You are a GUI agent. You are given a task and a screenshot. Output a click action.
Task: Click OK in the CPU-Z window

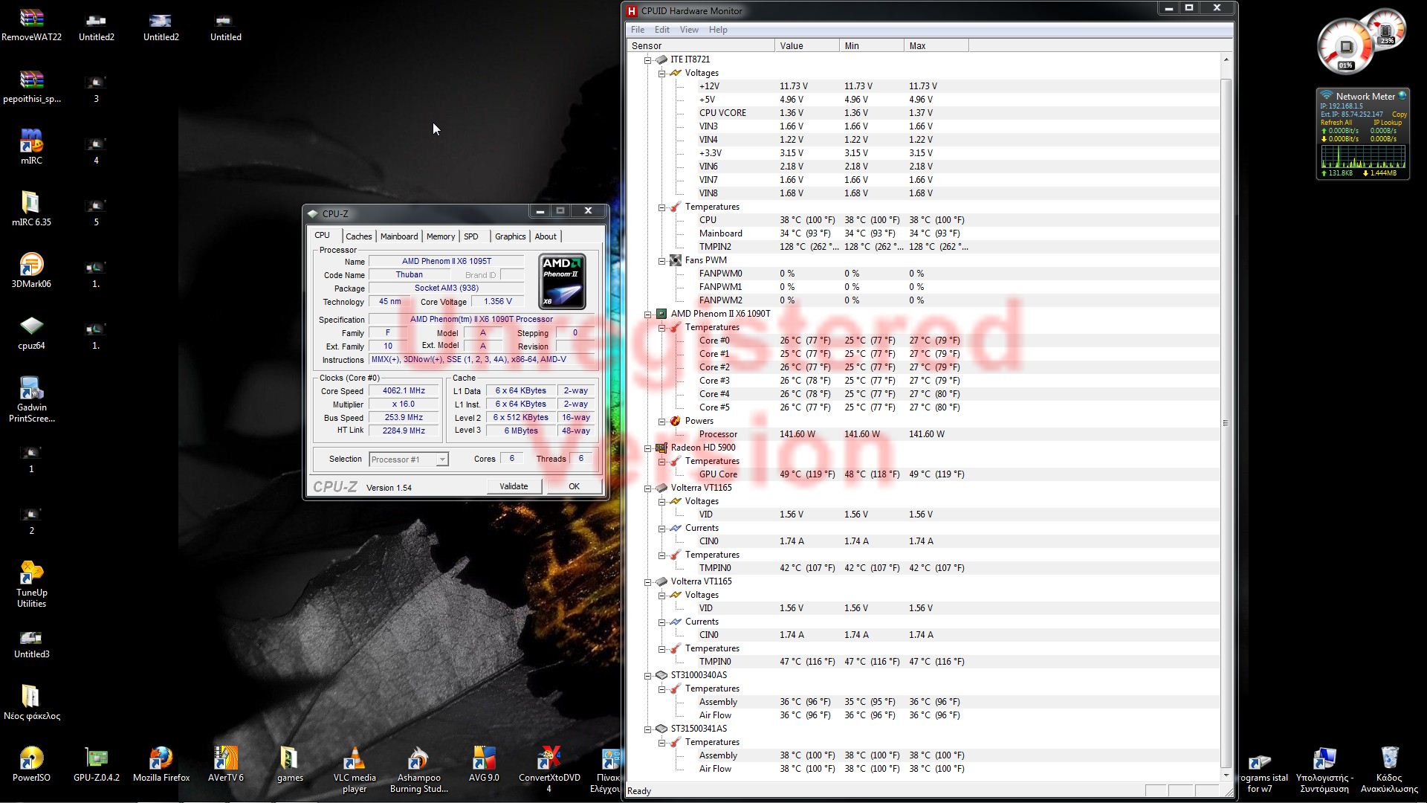click(x=574, y=486)
